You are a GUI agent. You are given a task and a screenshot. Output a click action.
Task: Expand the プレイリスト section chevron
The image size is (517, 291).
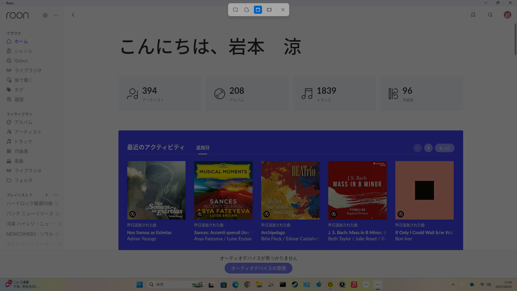point(31,195)
